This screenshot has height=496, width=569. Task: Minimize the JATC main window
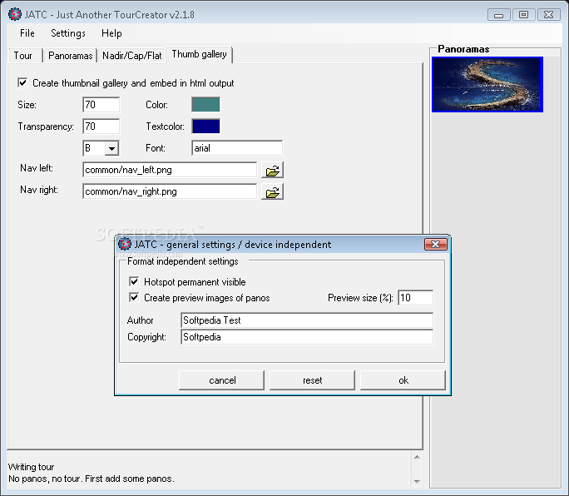(x=499, y=15)
